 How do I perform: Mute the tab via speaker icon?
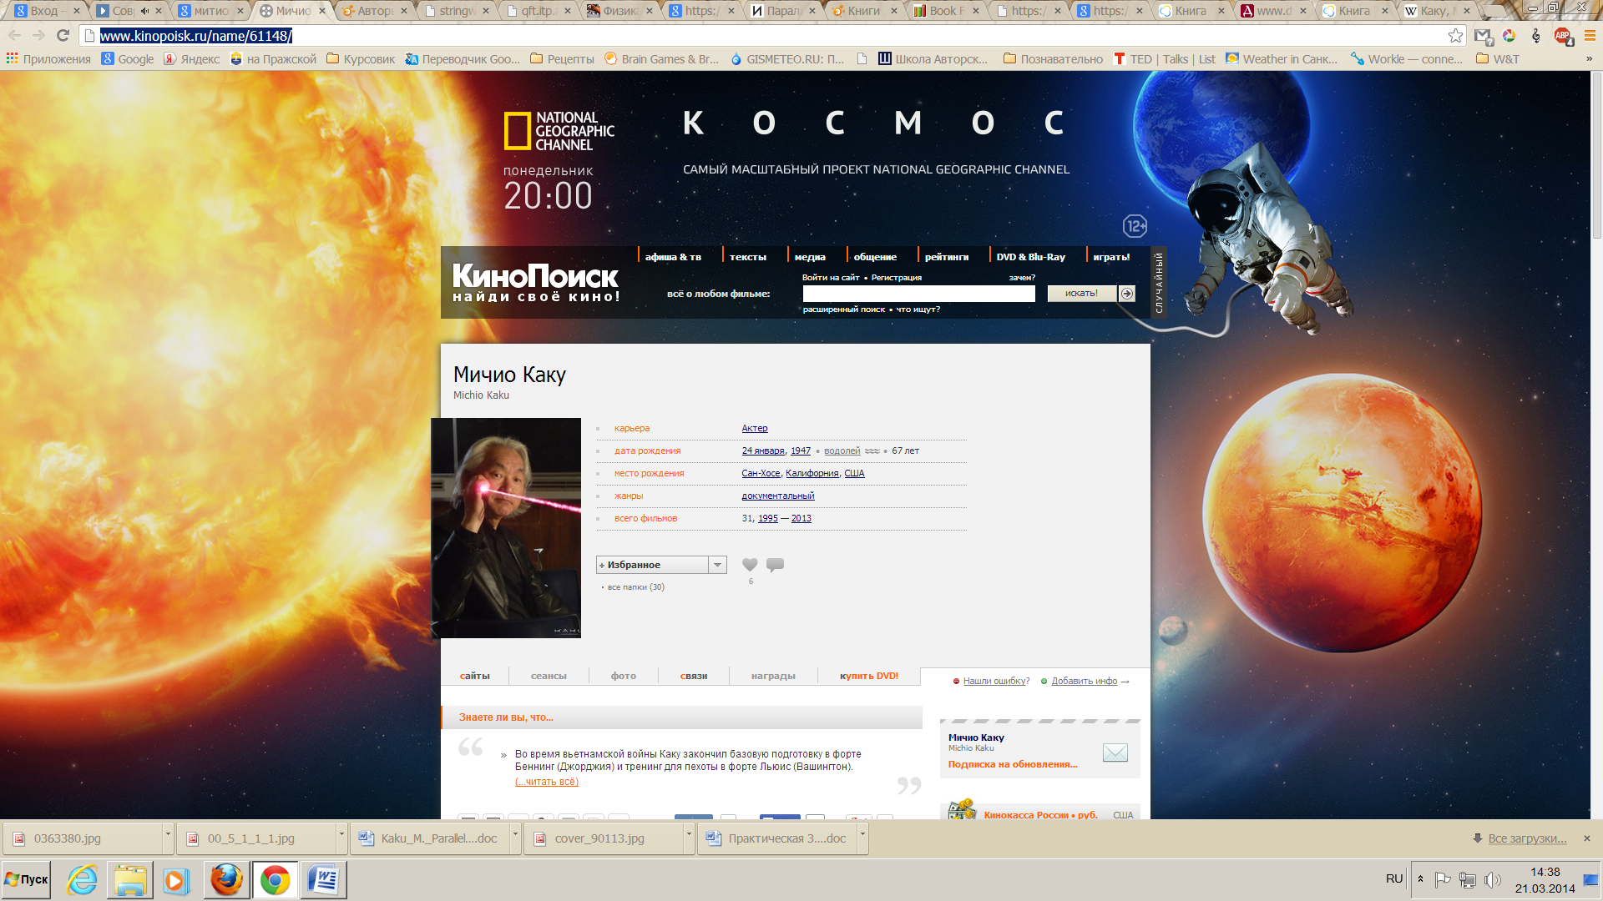[144, 11]
